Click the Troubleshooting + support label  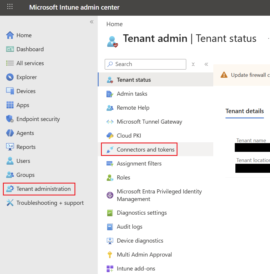point(50,203)
